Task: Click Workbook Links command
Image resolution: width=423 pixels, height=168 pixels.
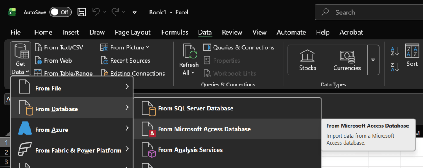Action: click(x=230, y=73)
